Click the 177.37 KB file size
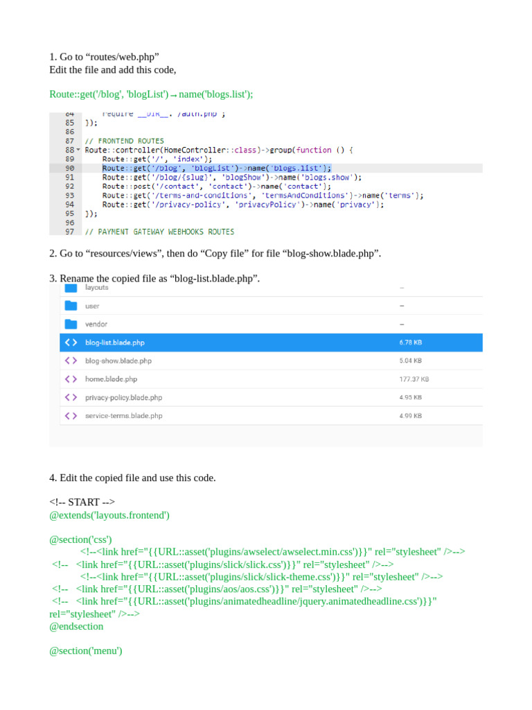This screenshot has height=710, width=532. point(414,379)
